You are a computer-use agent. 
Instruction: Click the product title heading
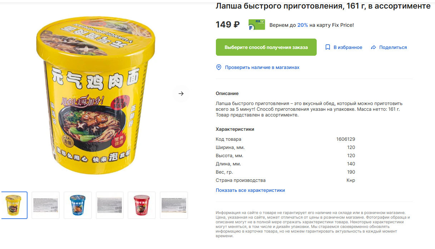point(323,6)
